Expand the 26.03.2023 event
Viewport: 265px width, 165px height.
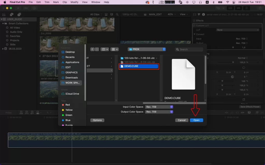3,49
